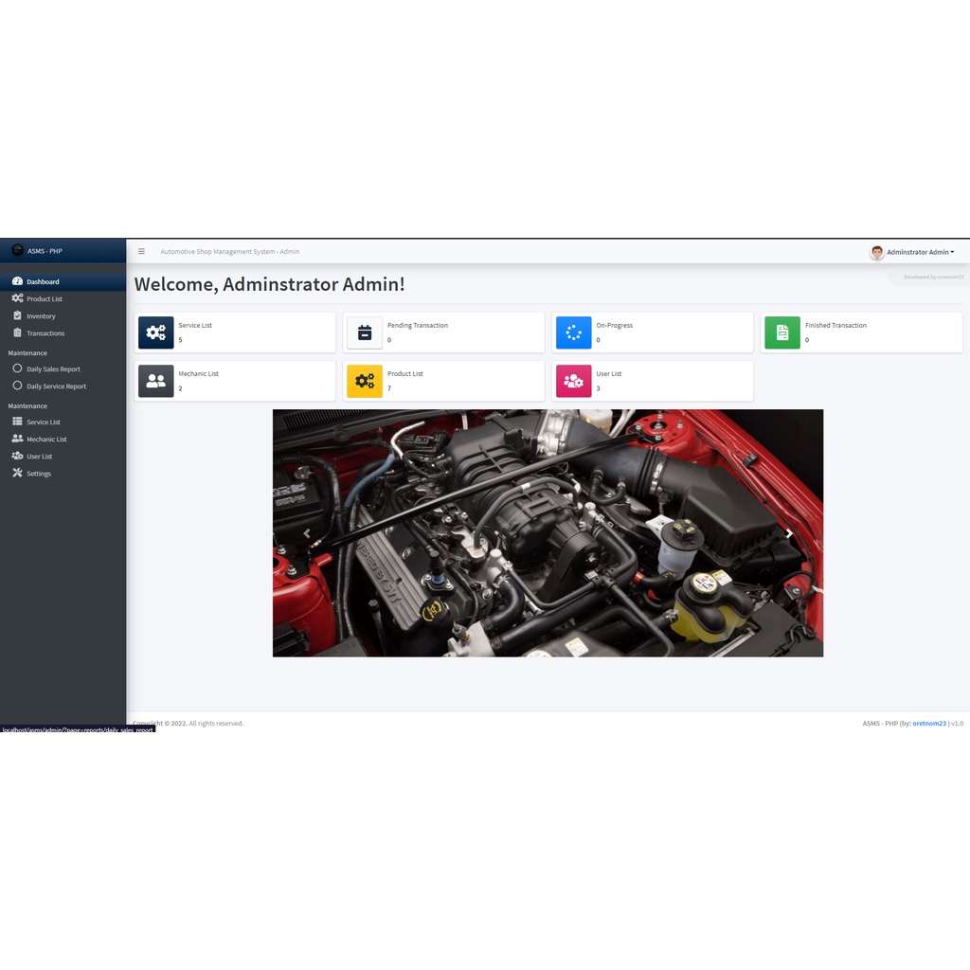Click the Service List gears icon tile

pos(156,332)
